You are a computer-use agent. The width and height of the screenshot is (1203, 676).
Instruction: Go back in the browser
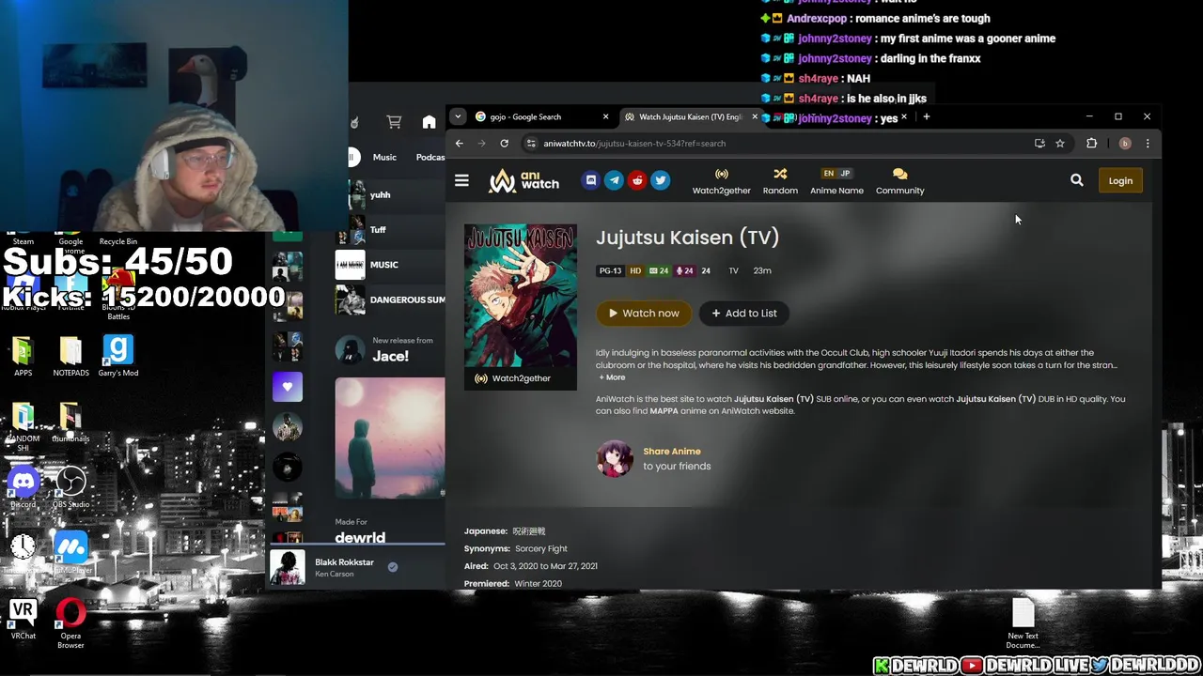pyautogui.click(x=459, y=144)
